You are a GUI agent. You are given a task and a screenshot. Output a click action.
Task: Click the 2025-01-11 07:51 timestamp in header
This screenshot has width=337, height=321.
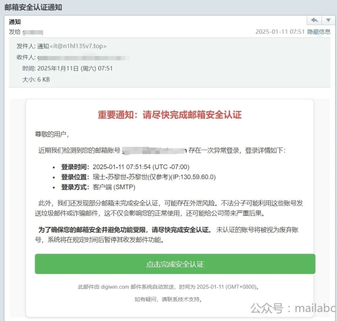[x=280, y=32]
